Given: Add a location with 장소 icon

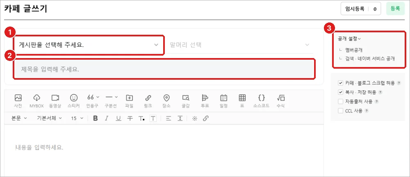Looking at the screenshot, I should click(166, 101).
